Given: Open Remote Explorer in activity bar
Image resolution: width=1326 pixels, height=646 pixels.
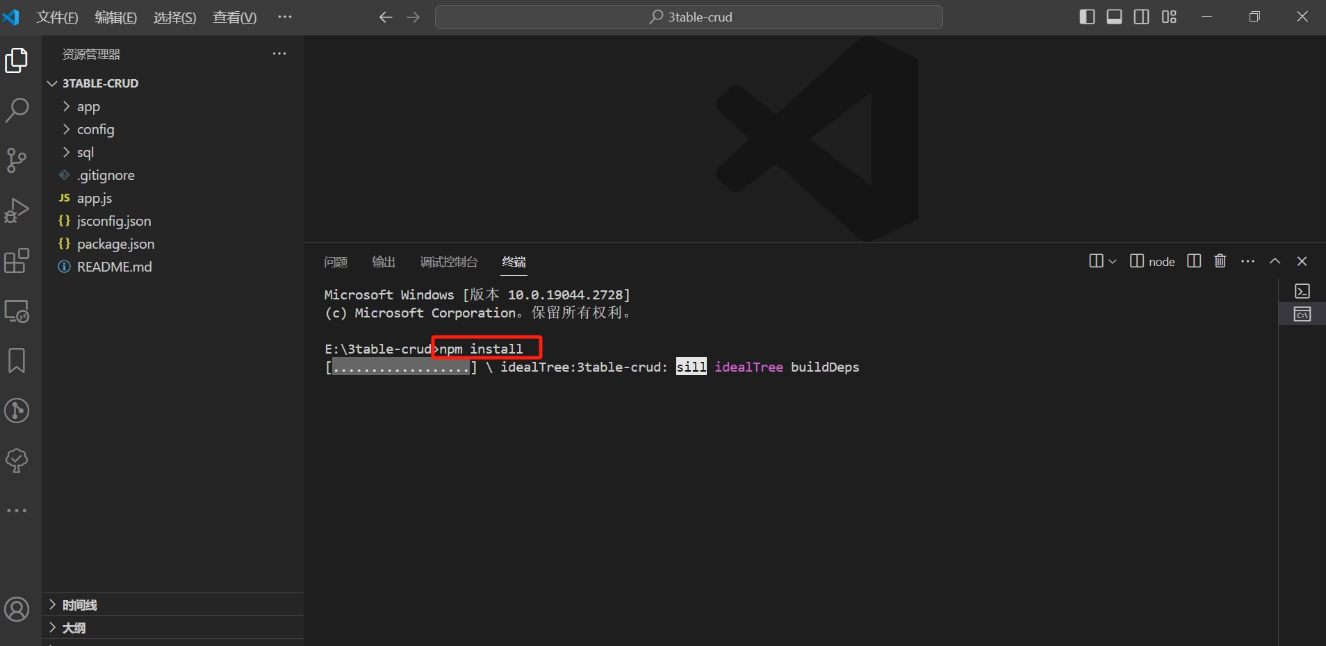Looking at the screenshot, I should [17, 311].
